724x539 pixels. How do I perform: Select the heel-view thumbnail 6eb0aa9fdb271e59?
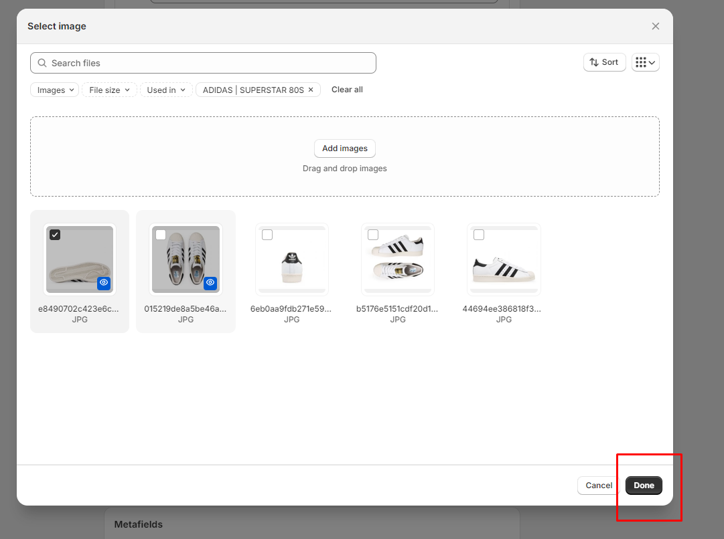[x=292, y=259]
